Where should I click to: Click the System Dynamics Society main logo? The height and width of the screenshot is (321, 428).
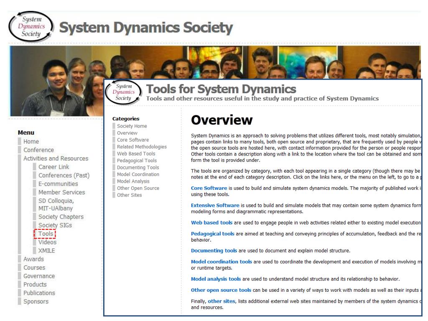click(x=31, y=27)
